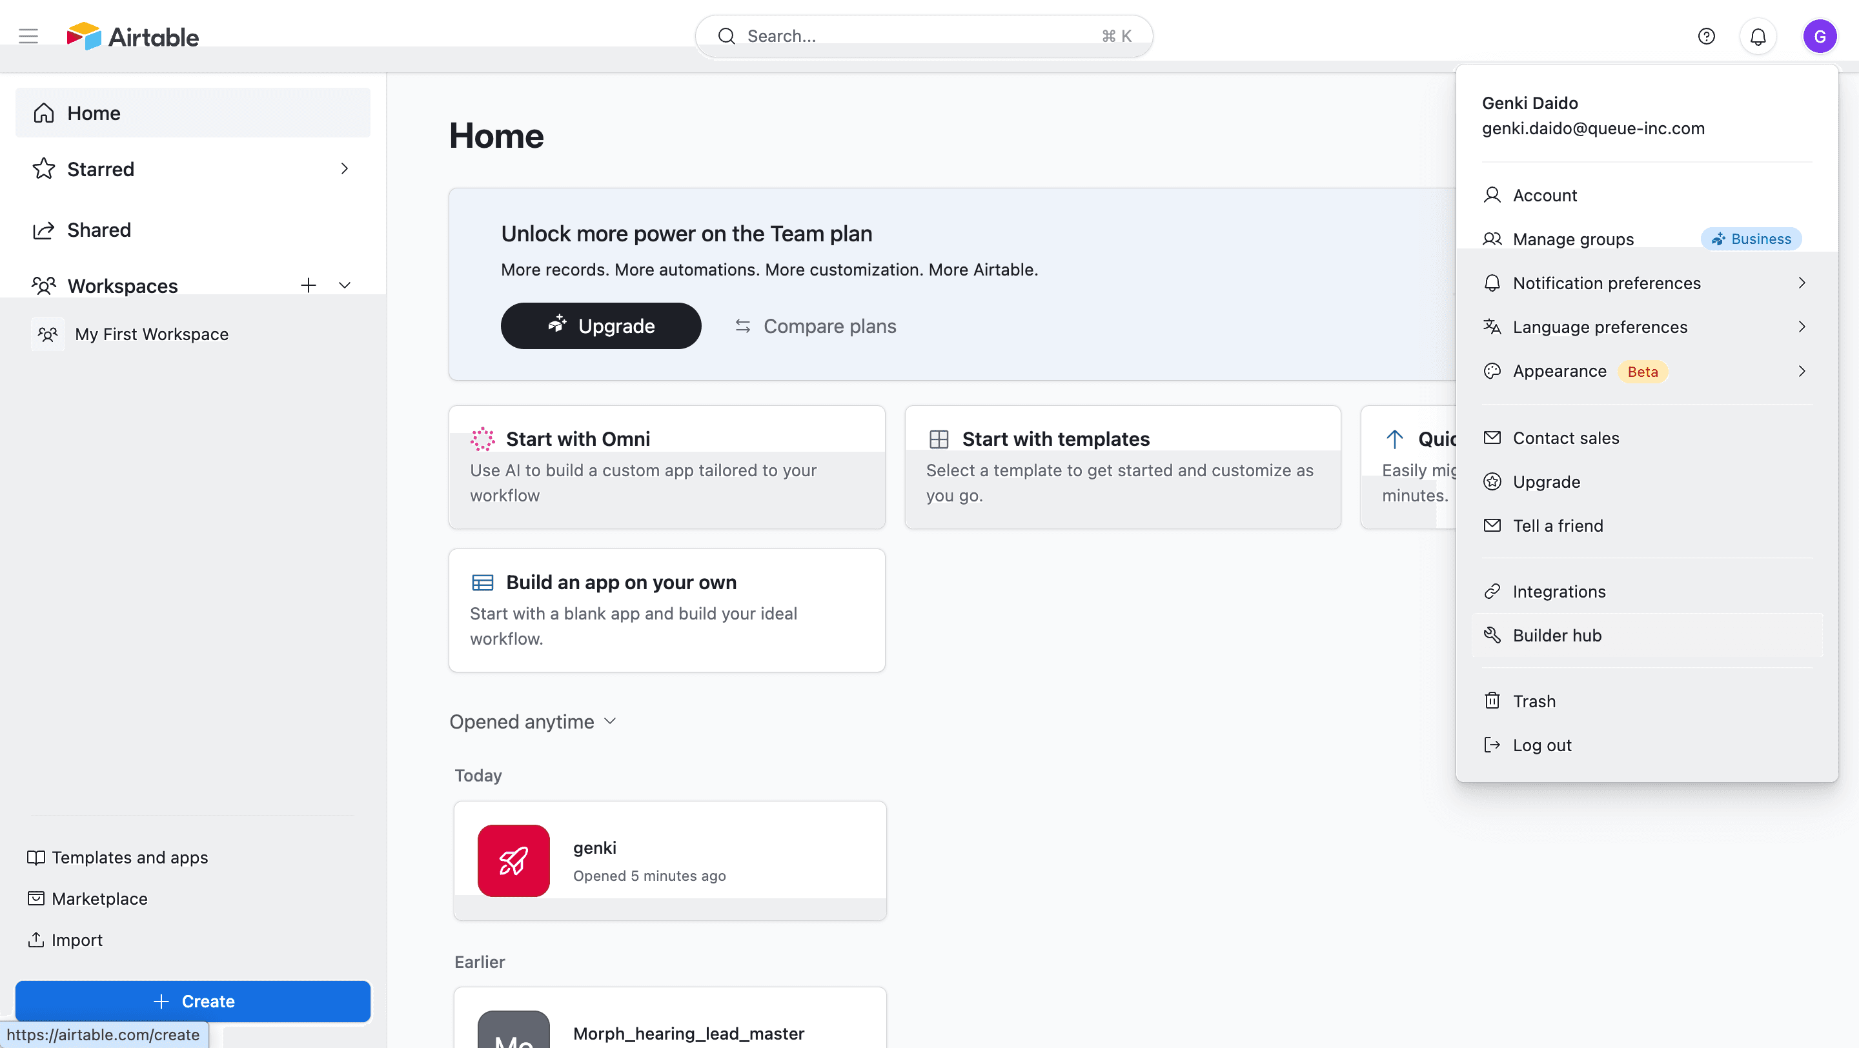
Task: Click the Starred star icon
Action: click(44, 169)
